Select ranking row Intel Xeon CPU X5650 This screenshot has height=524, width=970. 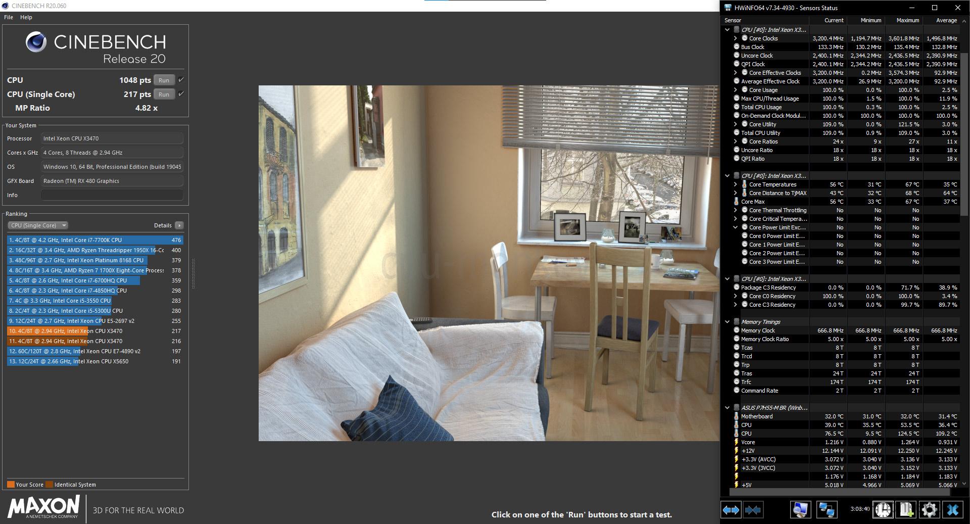point(95,361)
